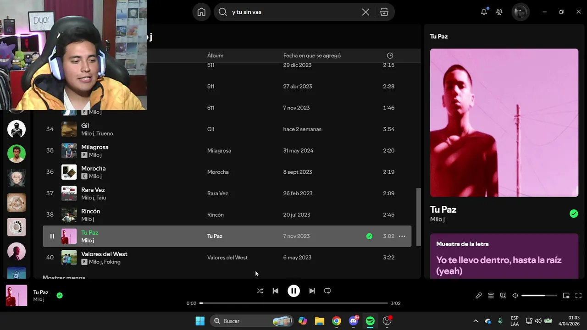Image resolution: width=587 pixels, height=330 pixels.
Task: Open File Explorer from taskbar
Action: (320, 321)
